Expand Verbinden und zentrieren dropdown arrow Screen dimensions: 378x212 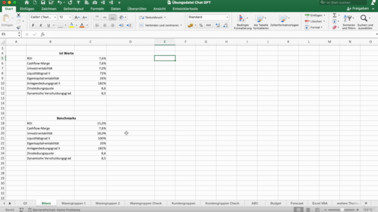(181, 25)
